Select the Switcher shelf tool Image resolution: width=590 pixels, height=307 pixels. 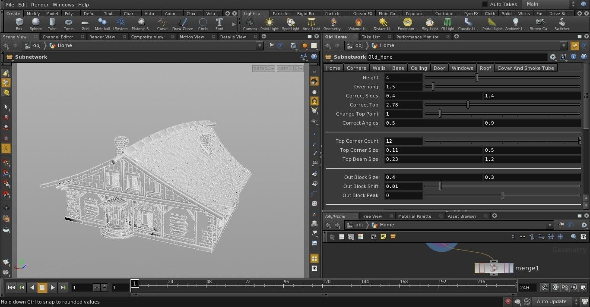click(562, 24)
